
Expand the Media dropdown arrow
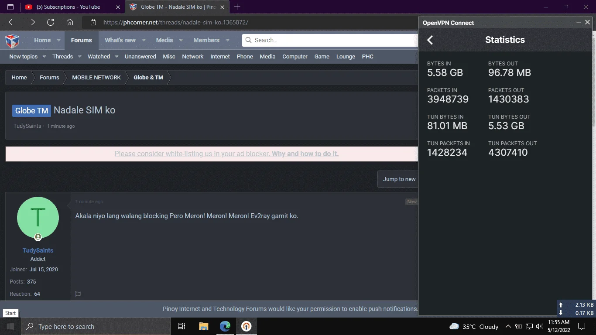click(x=181, y=41)
